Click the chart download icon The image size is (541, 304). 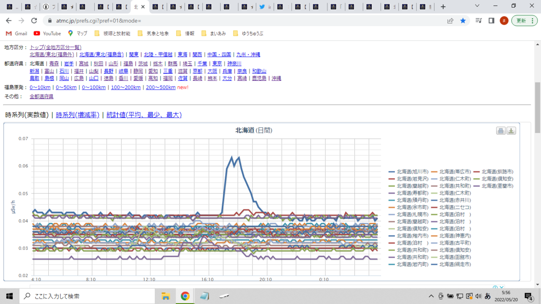coord(511,131)
